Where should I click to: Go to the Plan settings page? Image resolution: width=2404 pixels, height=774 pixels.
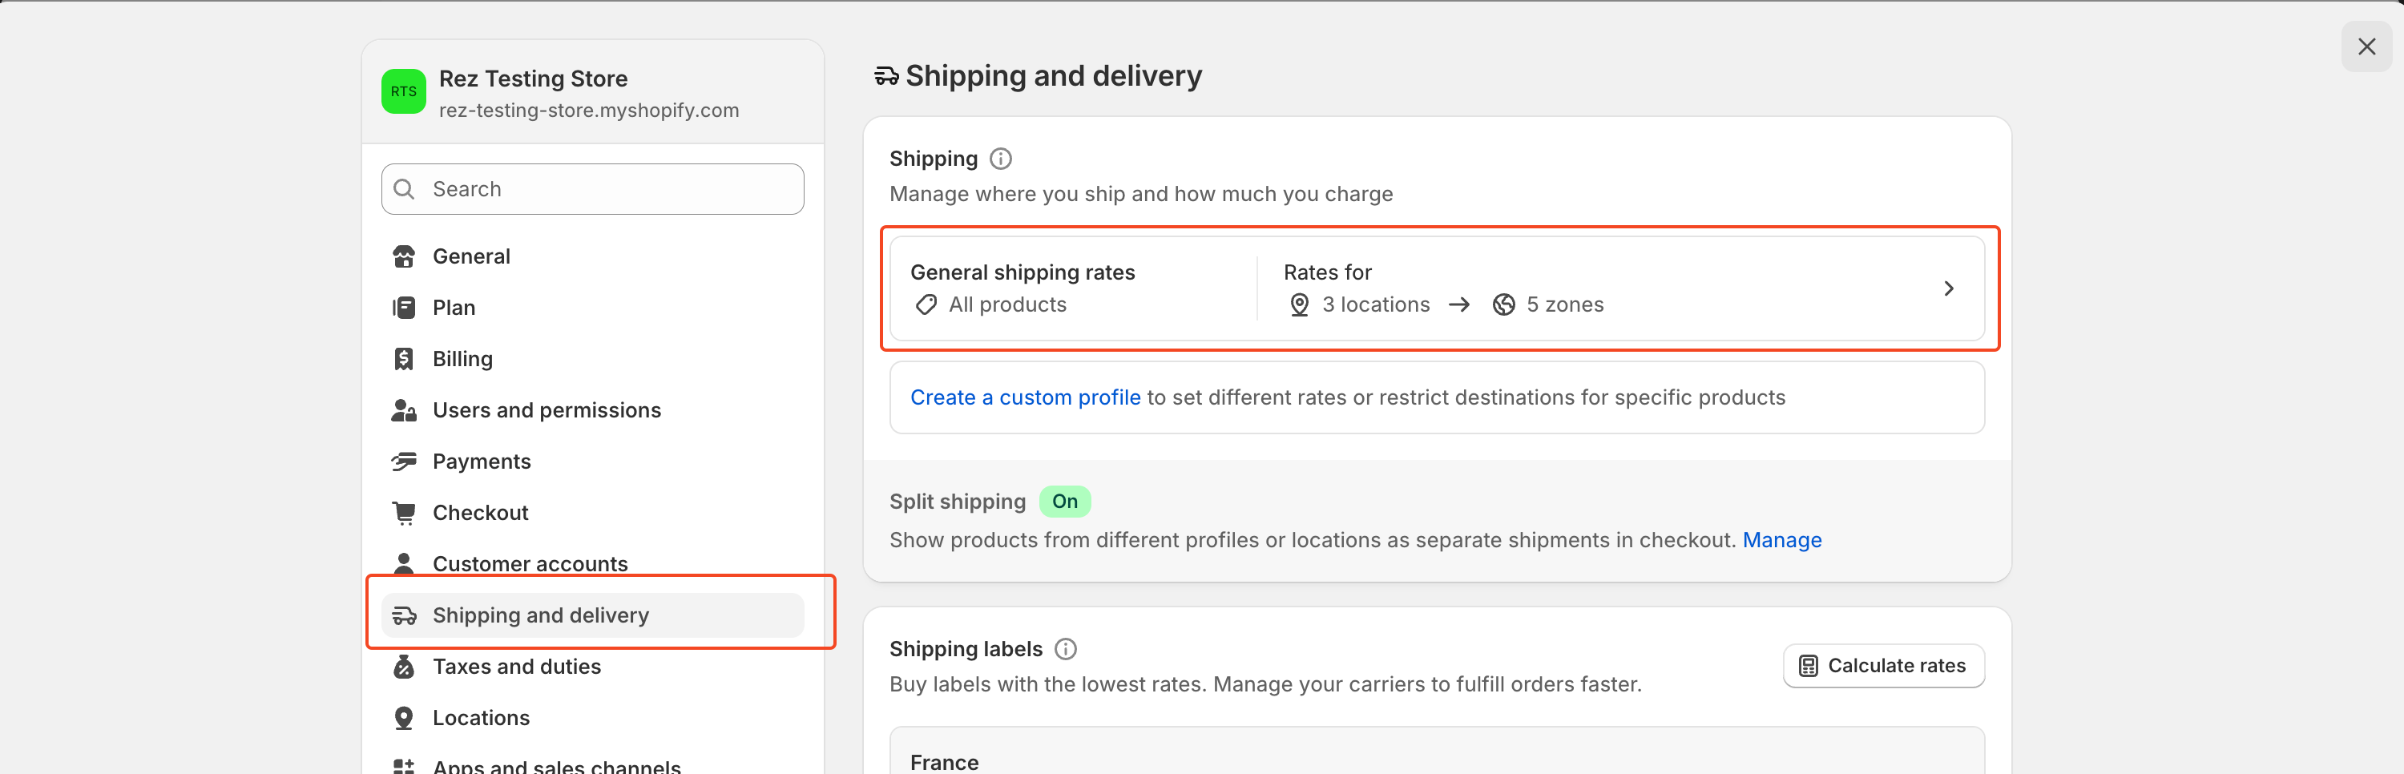point(454,308)
